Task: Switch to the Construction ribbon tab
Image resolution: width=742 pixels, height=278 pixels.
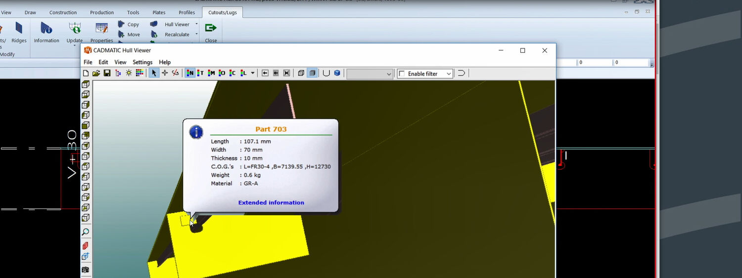Action: (x=63, y=12)
